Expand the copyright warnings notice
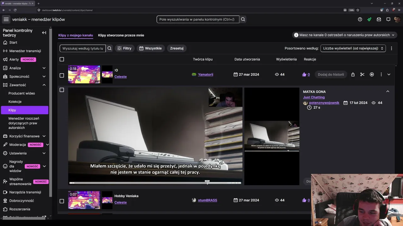403x226 pixels. click(x=345, y=35)
